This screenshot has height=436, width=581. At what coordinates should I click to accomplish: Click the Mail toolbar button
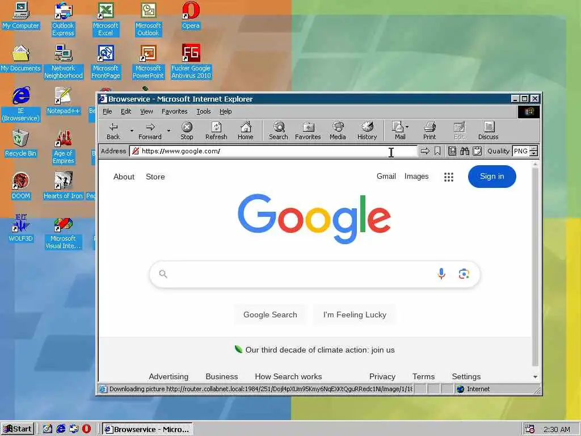pyautogui.click(x=399, y=131)
